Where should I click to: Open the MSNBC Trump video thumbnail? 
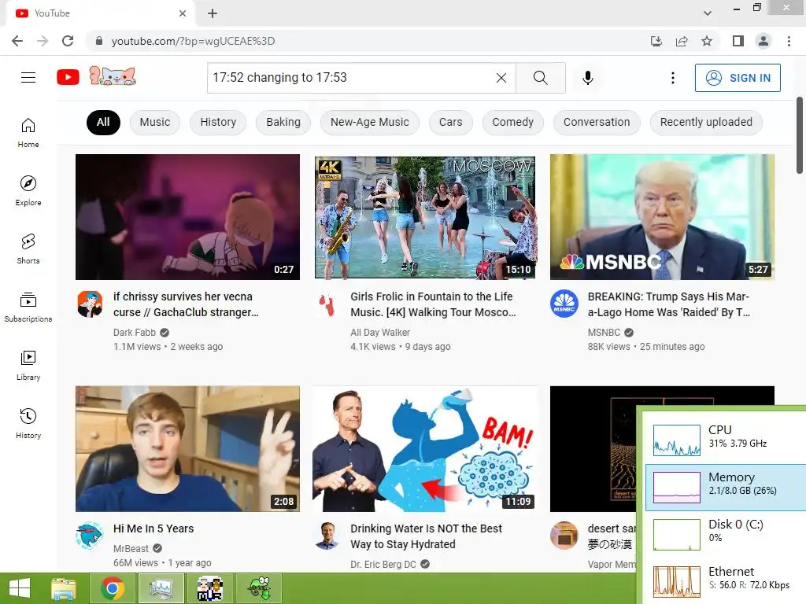[x=662, y=217]
